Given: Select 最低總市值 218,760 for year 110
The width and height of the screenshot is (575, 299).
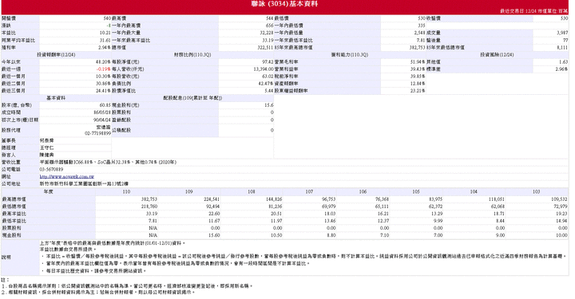Looking at the screenshot, I should [149, 207].
